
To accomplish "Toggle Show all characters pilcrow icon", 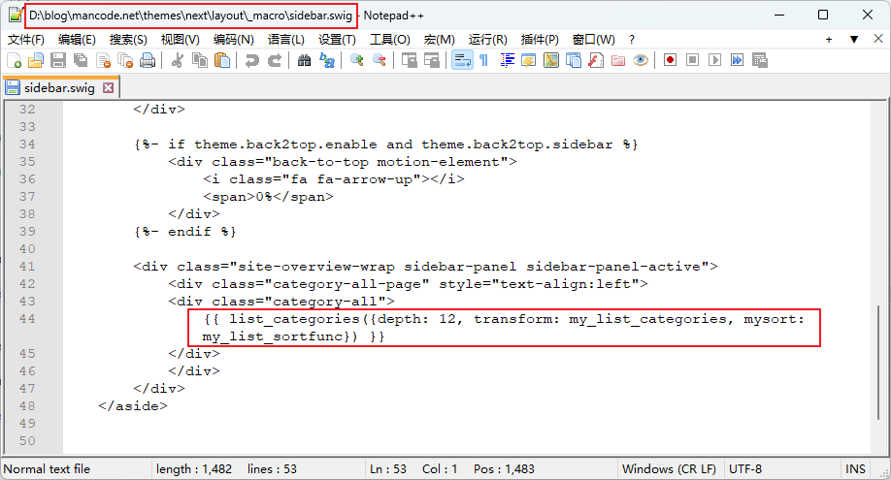I will [483, 60].
